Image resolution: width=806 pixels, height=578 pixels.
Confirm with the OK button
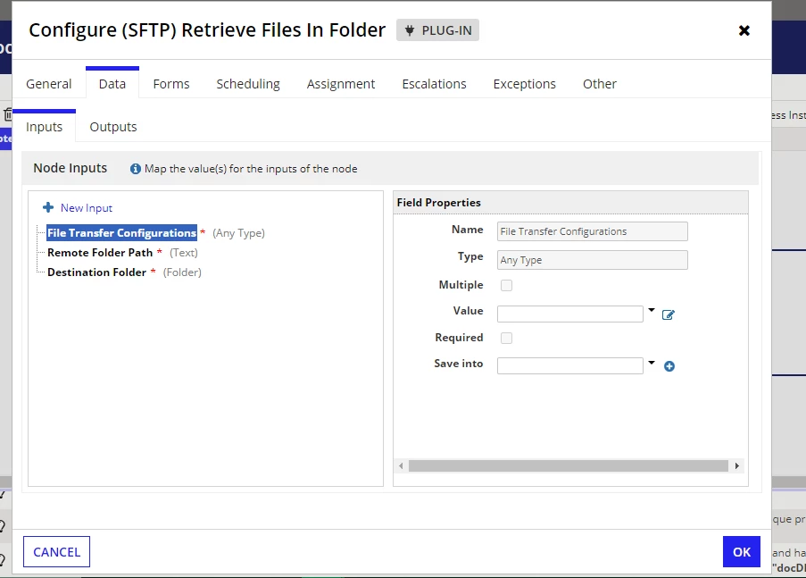(741, 552)
